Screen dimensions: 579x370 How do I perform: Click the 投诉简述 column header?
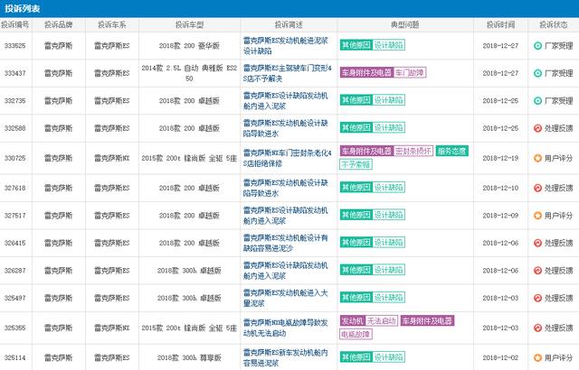[289, 24]
